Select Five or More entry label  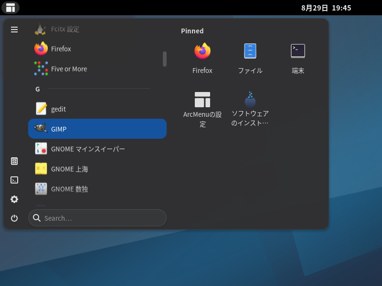(69, 69)
